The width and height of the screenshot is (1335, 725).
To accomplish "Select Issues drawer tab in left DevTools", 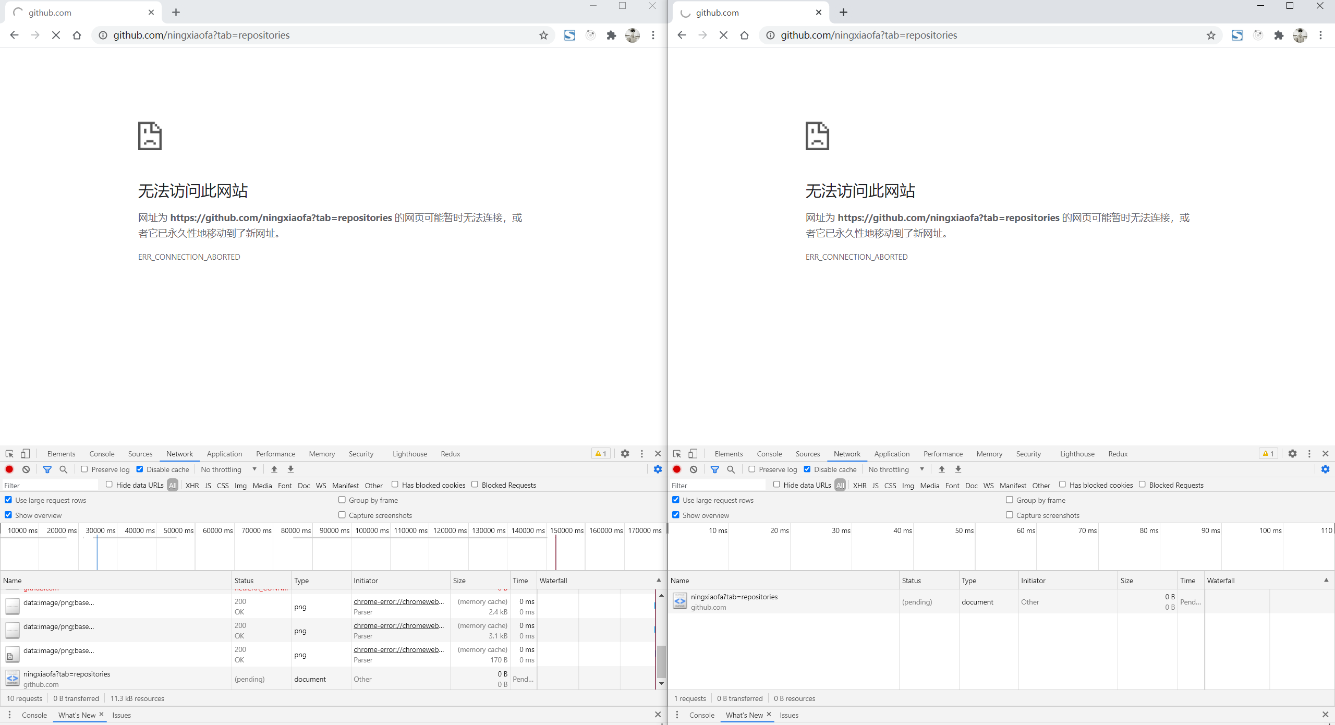I will click(122, 715).
